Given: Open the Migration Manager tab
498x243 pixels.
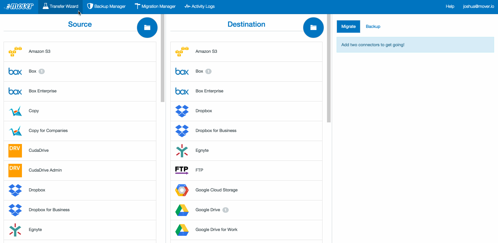Looking at the screenshot, I should click(155, 6).
